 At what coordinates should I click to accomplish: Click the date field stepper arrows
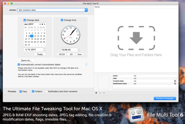coord(45,49)
